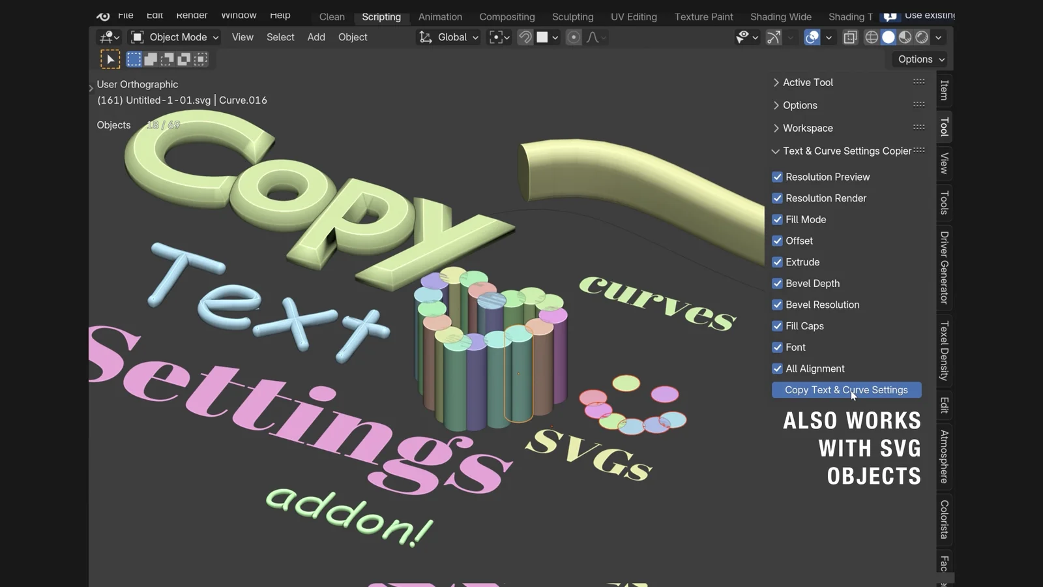Toggle proportional editing
The width and height of the screenshot is (1043, 587).
(572, 37)
